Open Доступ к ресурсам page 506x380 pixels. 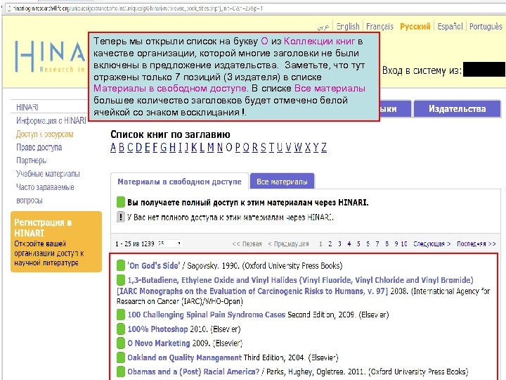[44, 134]
